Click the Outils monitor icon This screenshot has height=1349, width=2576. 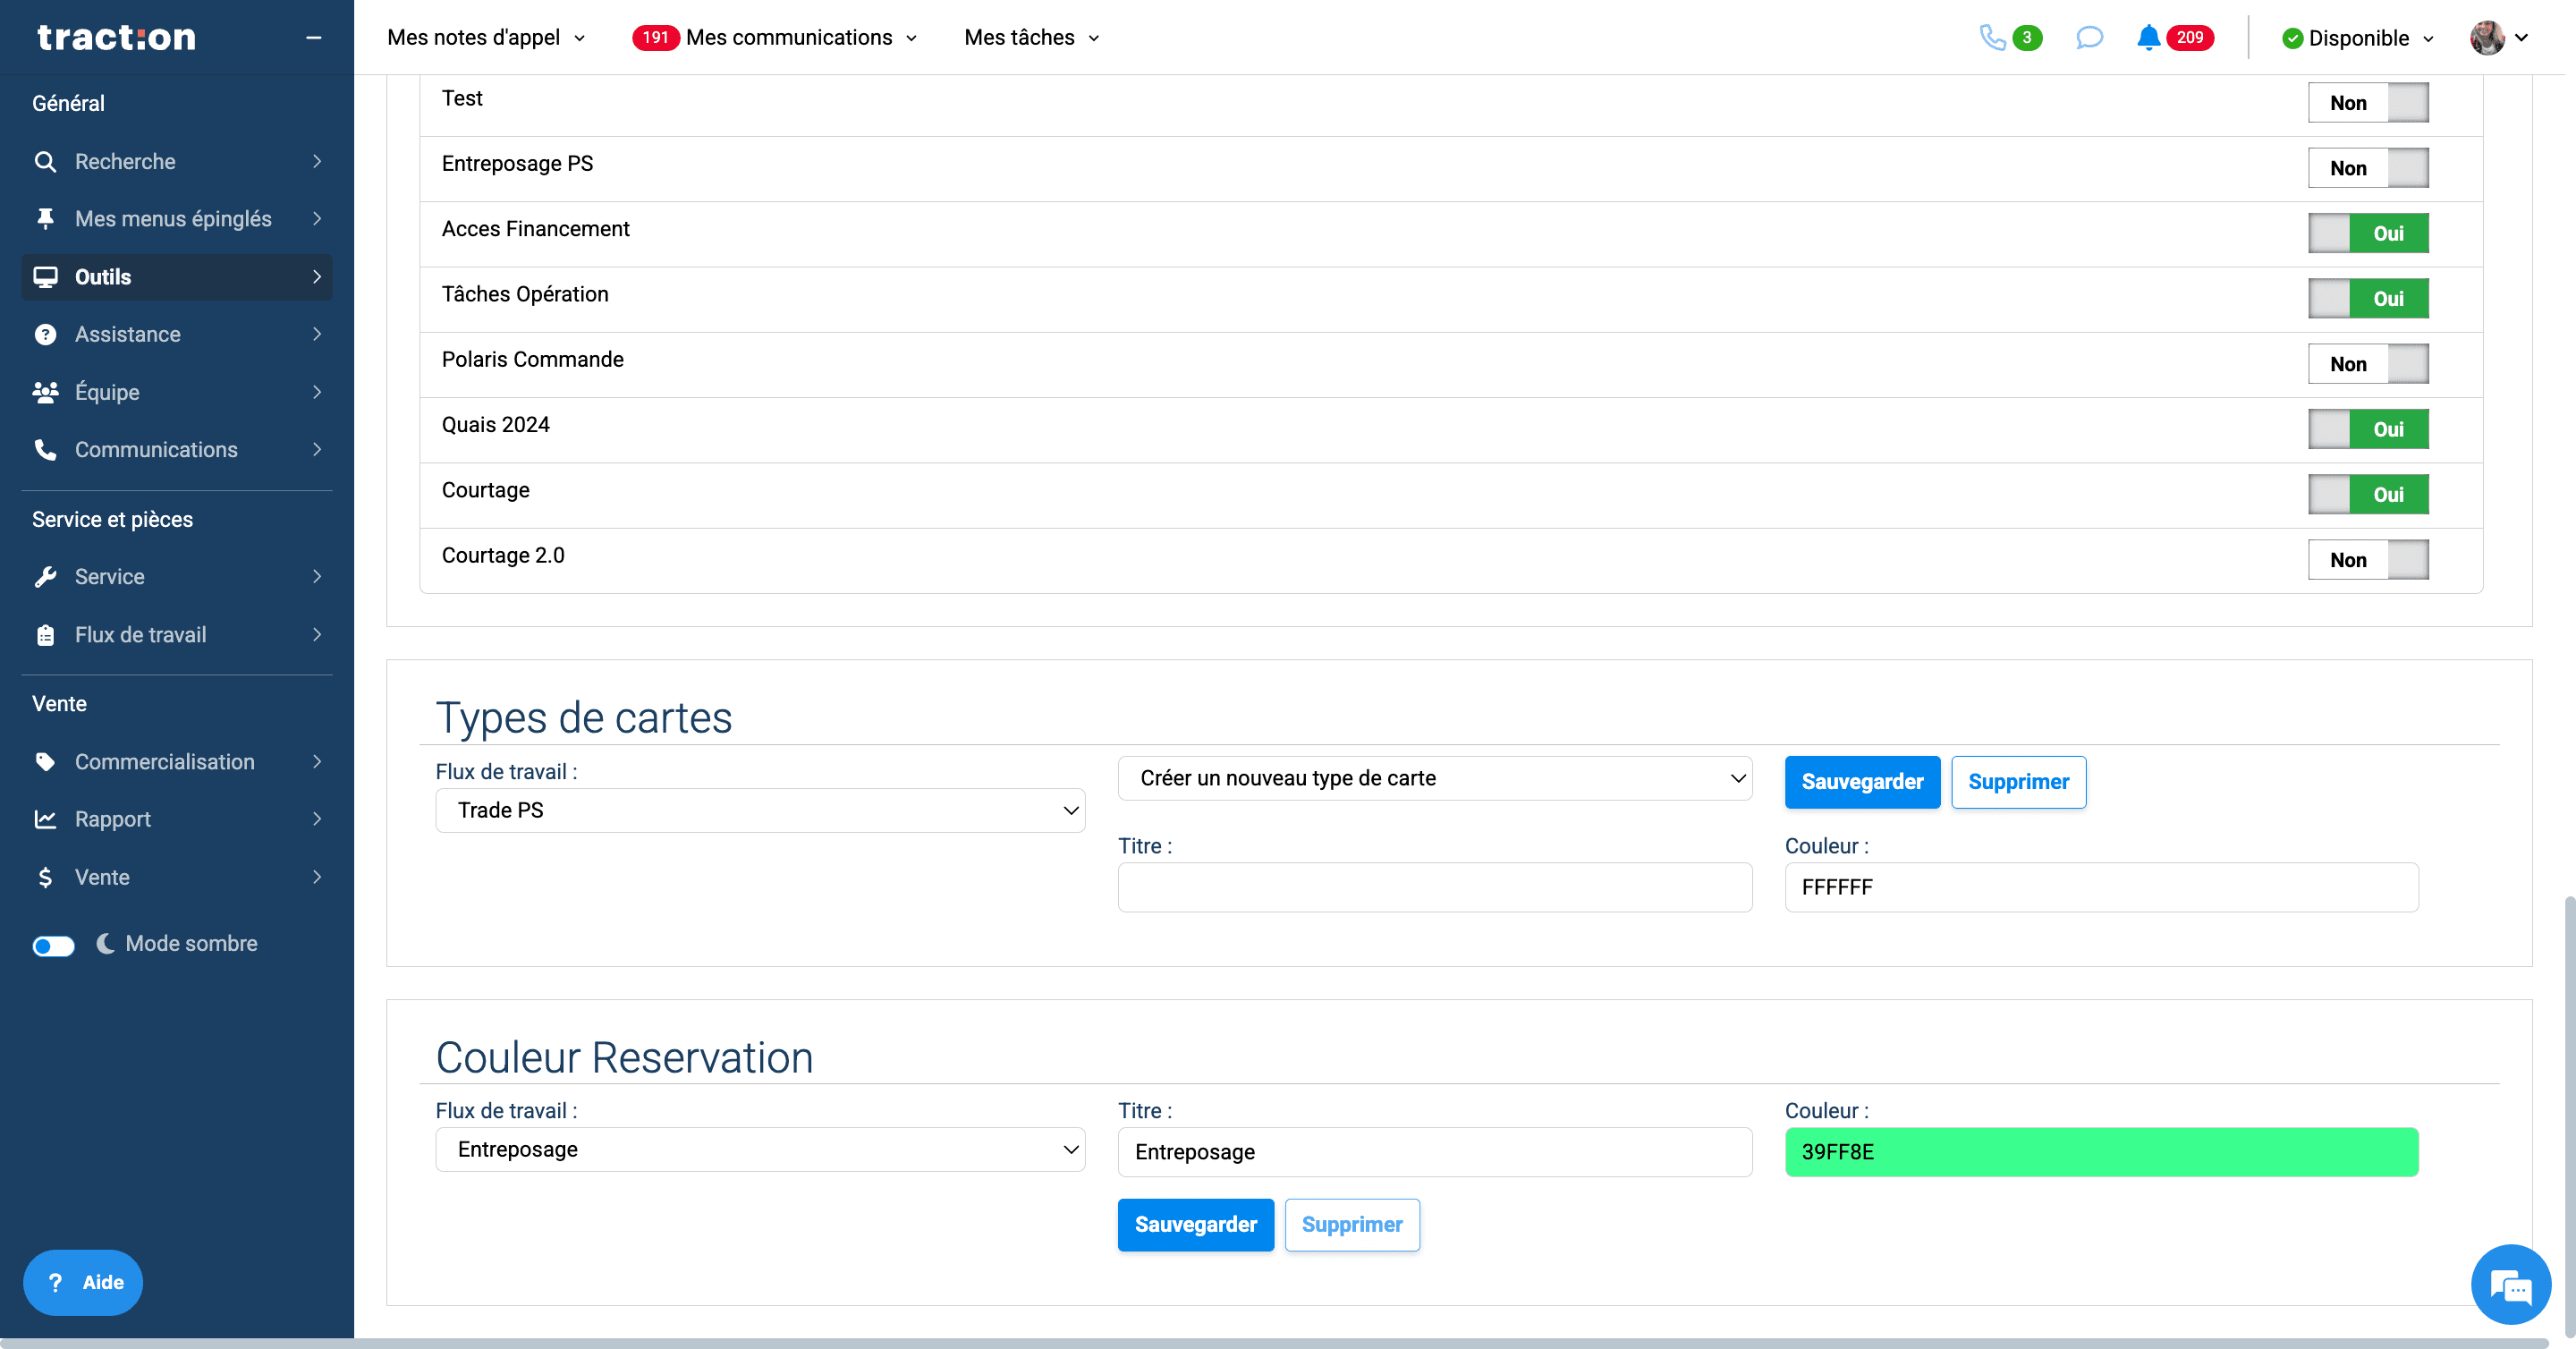coord(45,277)
